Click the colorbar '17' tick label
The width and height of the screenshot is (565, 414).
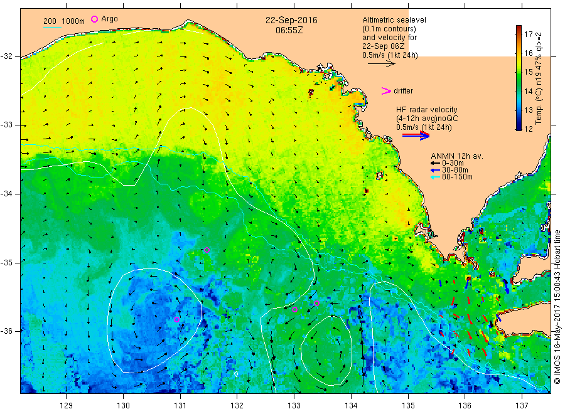528,34
